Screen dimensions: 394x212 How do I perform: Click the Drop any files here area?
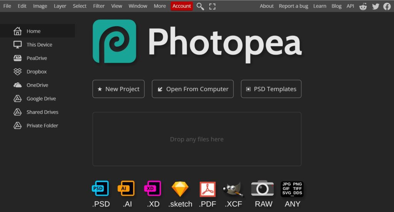(x=197, y=139)
